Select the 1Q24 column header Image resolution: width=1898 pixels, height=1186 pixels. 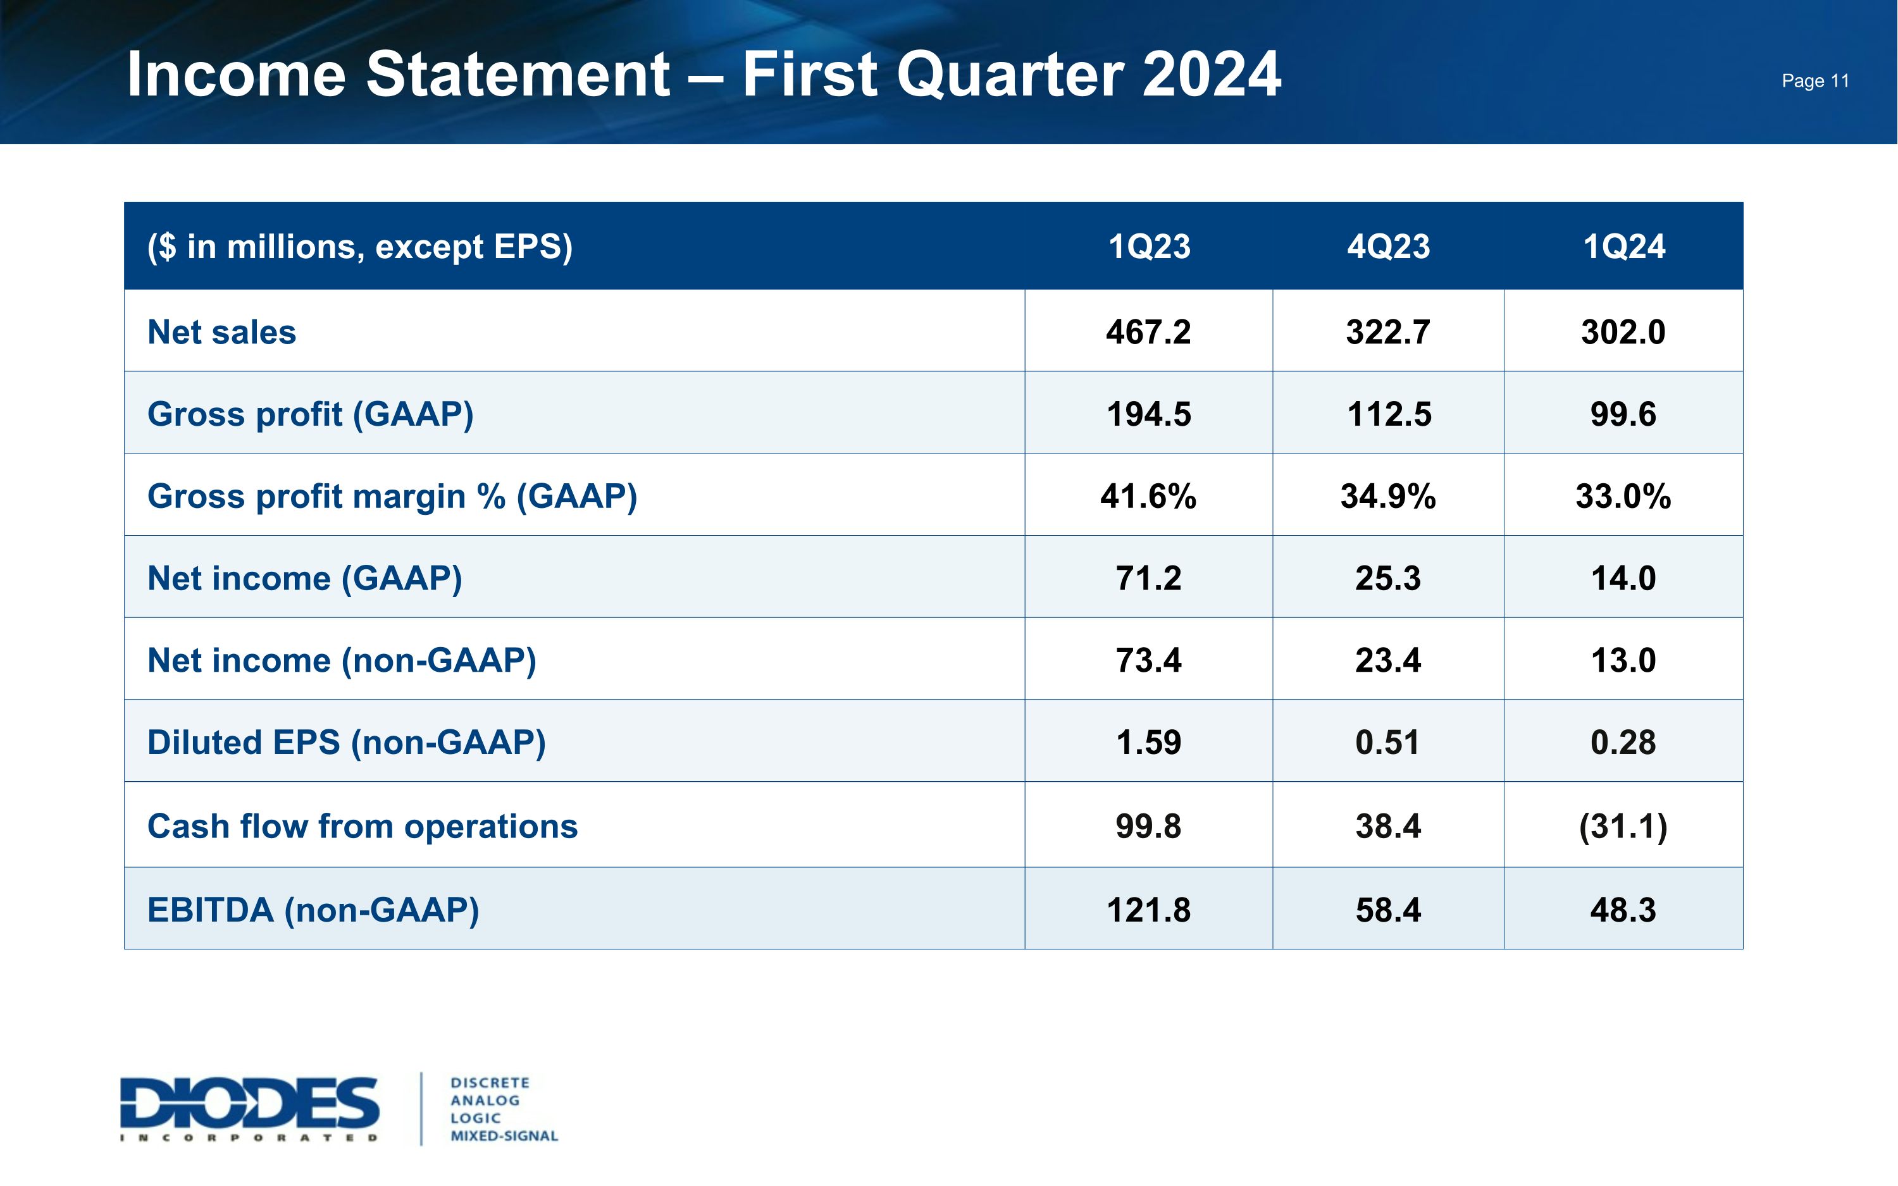1623,247
